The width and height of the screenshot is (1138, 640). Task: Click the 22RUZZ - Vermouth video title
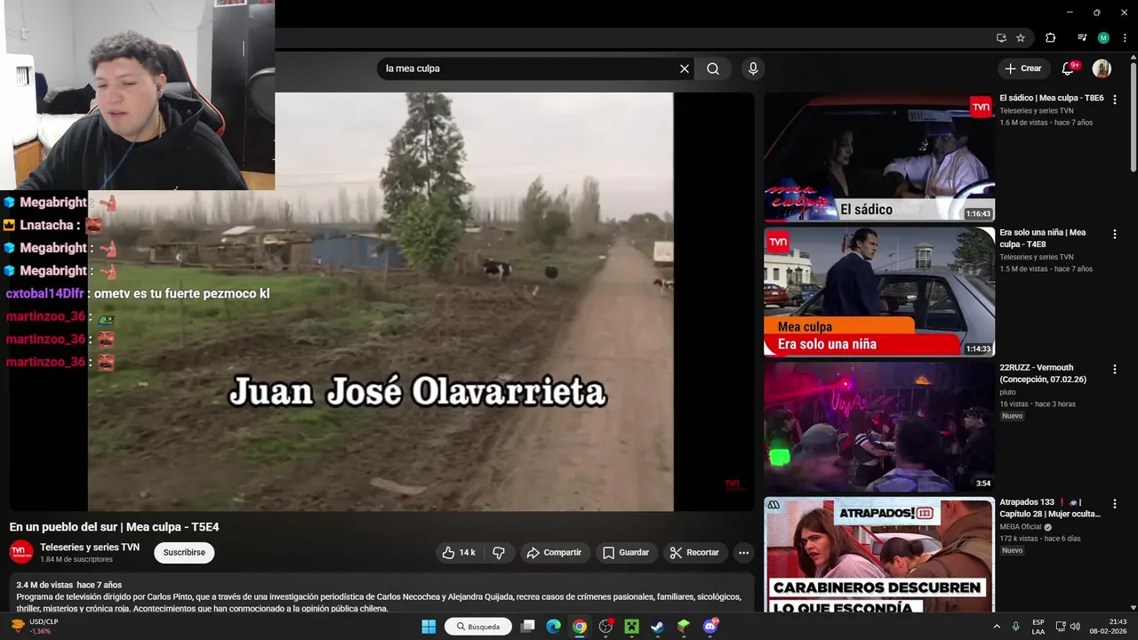[1043, 373]
